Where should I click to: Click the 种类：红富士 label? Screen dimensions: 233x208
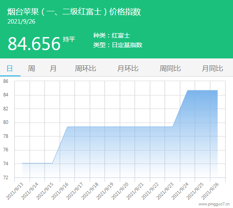coord(111,36)
